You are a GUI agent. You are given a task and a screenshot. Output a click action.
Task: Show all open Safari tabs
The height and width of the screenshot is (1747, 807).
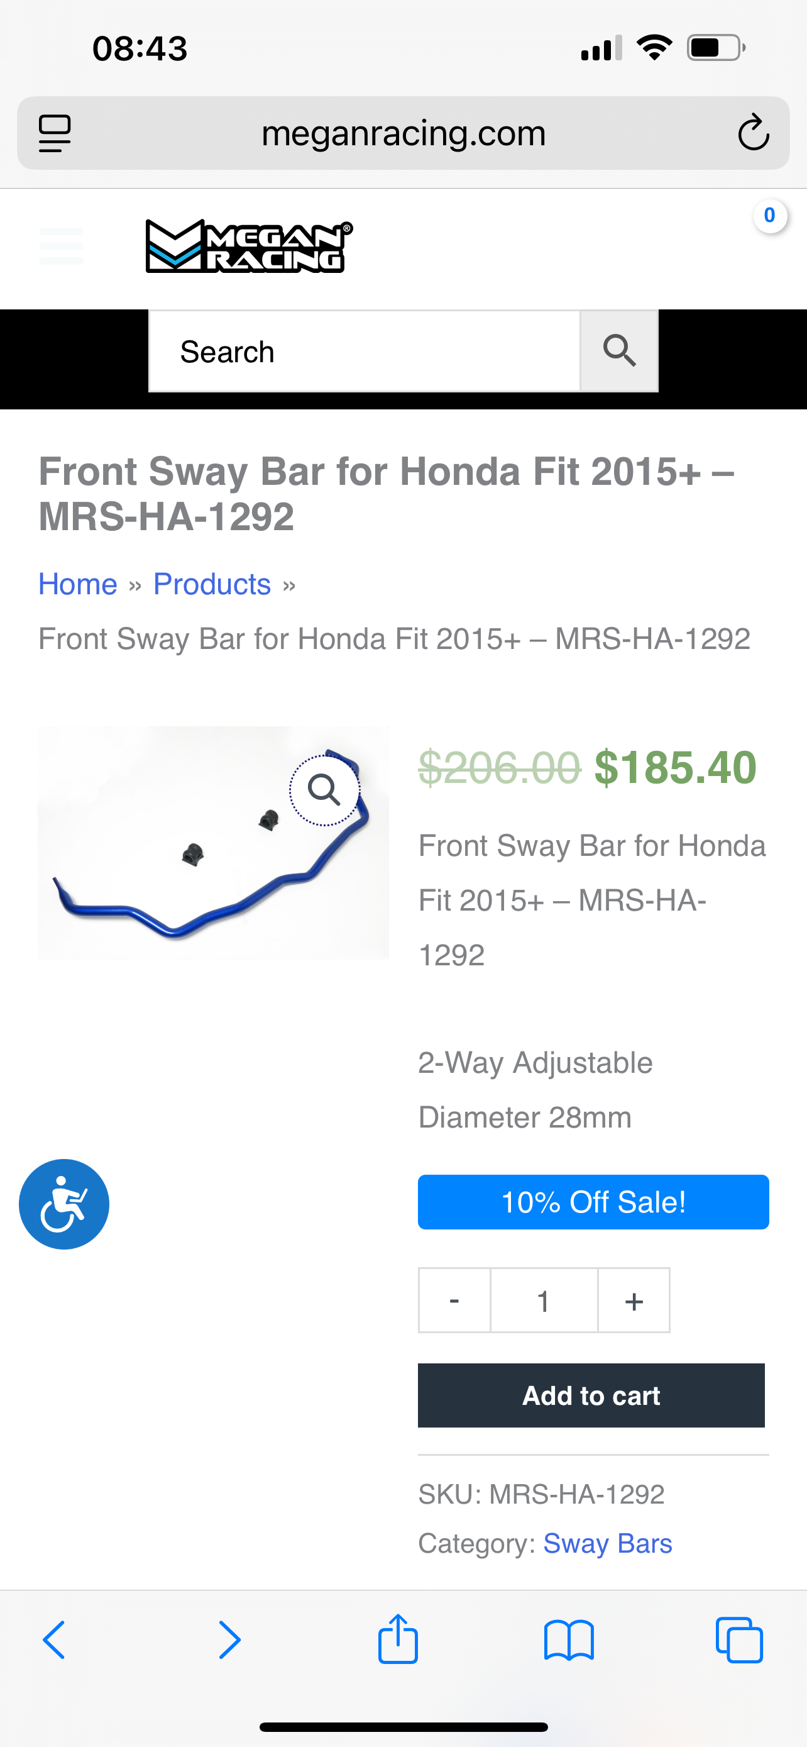[738, 1640]
